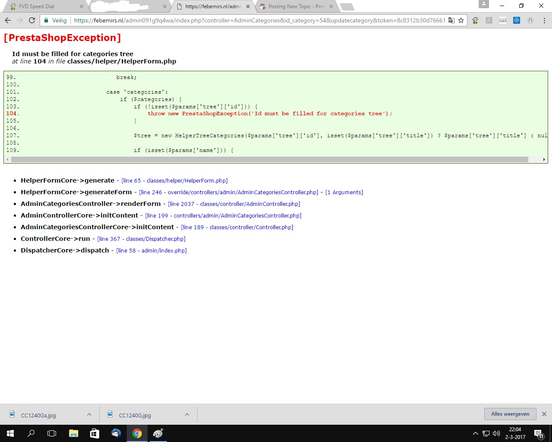
Task: Click the 'AdminControllerCore->initContent' trace entry
Action: (79, 216)
